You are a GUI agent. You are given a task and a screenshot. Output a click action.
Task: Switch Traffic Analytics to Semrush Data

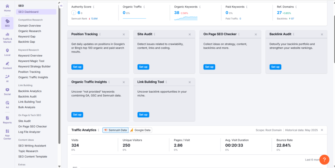point(115,130)
